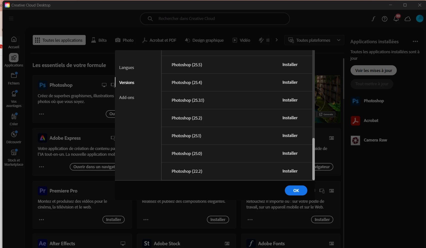Install Photoshop (25.5)

point(290,64)
